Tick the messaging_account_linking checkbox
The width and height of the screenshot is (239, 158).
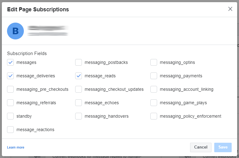[x=154, y=89]
